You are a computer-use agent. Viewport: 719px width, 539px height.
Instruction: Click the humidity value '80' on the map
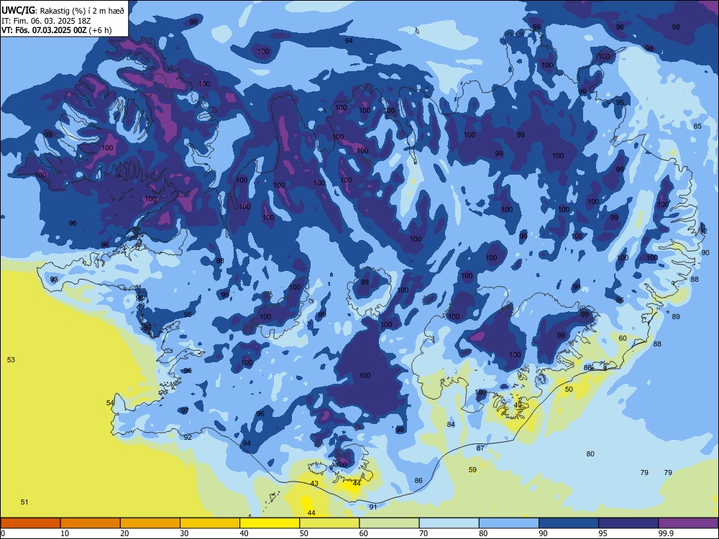[x=590, y=453]
